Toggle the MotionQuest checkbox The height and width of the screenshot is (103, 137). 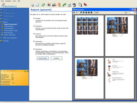click(x=34, y=49)
